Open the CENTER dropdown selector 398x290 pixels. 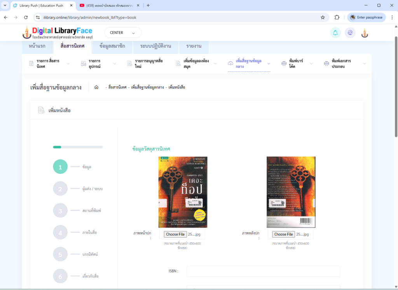(123, 33)
